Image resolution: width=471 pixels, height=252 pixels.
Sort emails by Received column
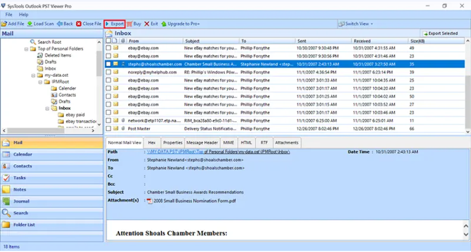pyautogui.click(x=379, y=41)
